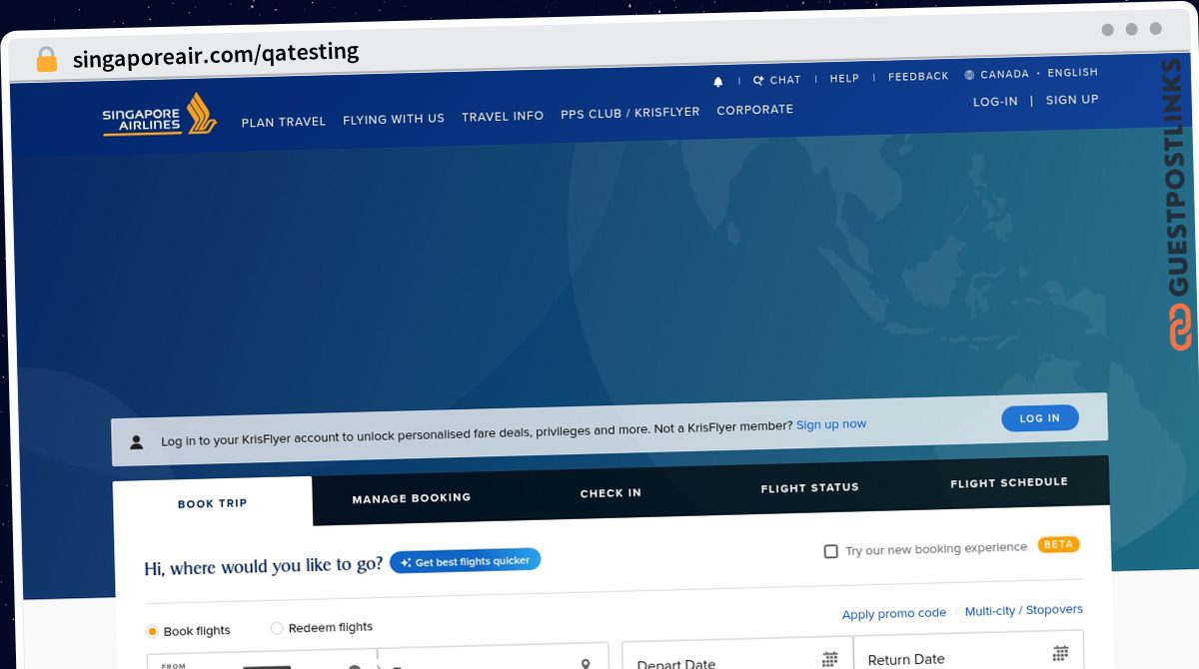Click the Sign up now link
The width and height of the screenshot is (1199, 669).
831,424
